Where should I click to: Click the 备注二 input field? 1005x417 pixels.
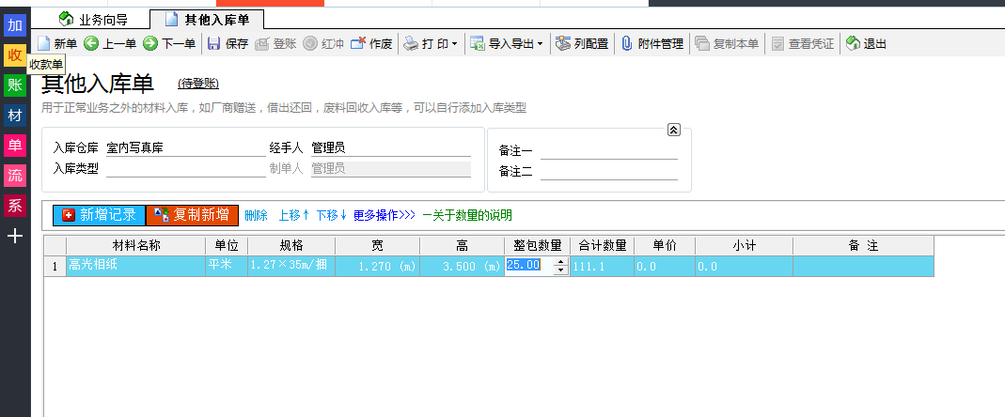(x=609, y=172)
